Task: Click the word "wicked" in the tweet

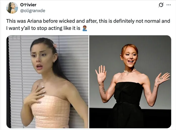Action: click(67, 21)
